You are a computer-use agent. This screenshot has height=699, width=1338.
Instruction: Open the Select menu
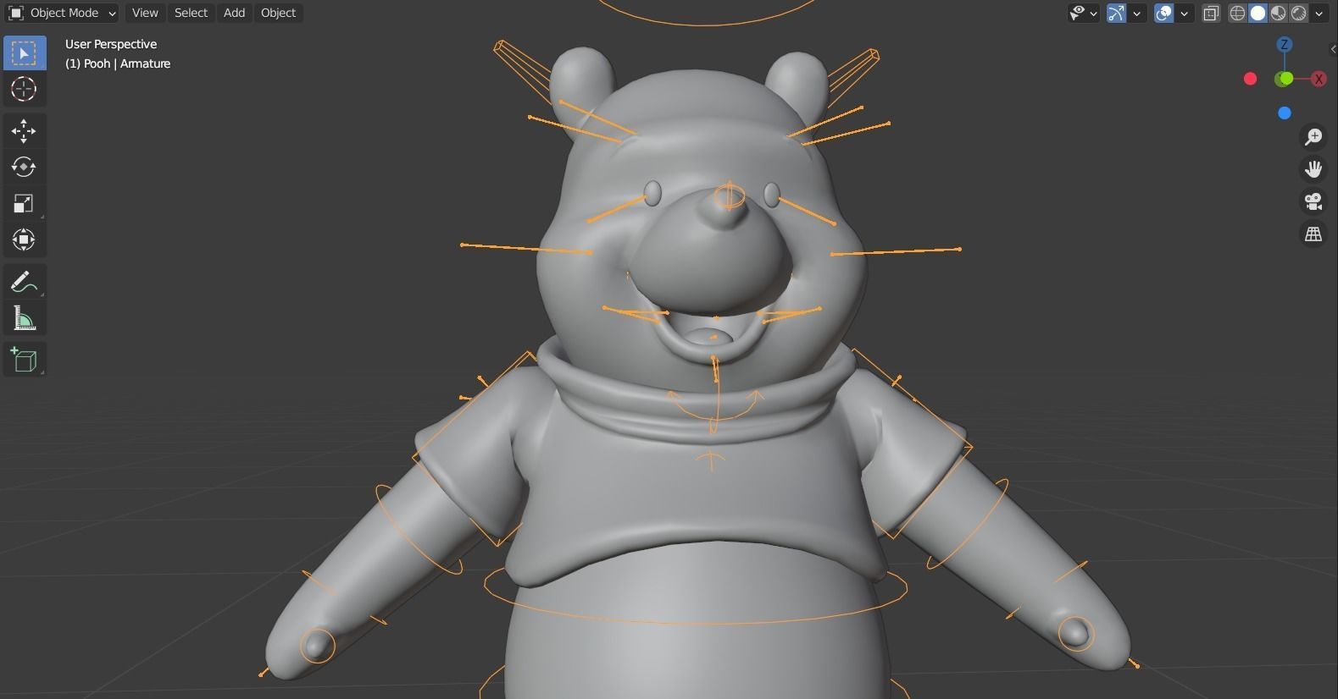[x=191, y=13]
